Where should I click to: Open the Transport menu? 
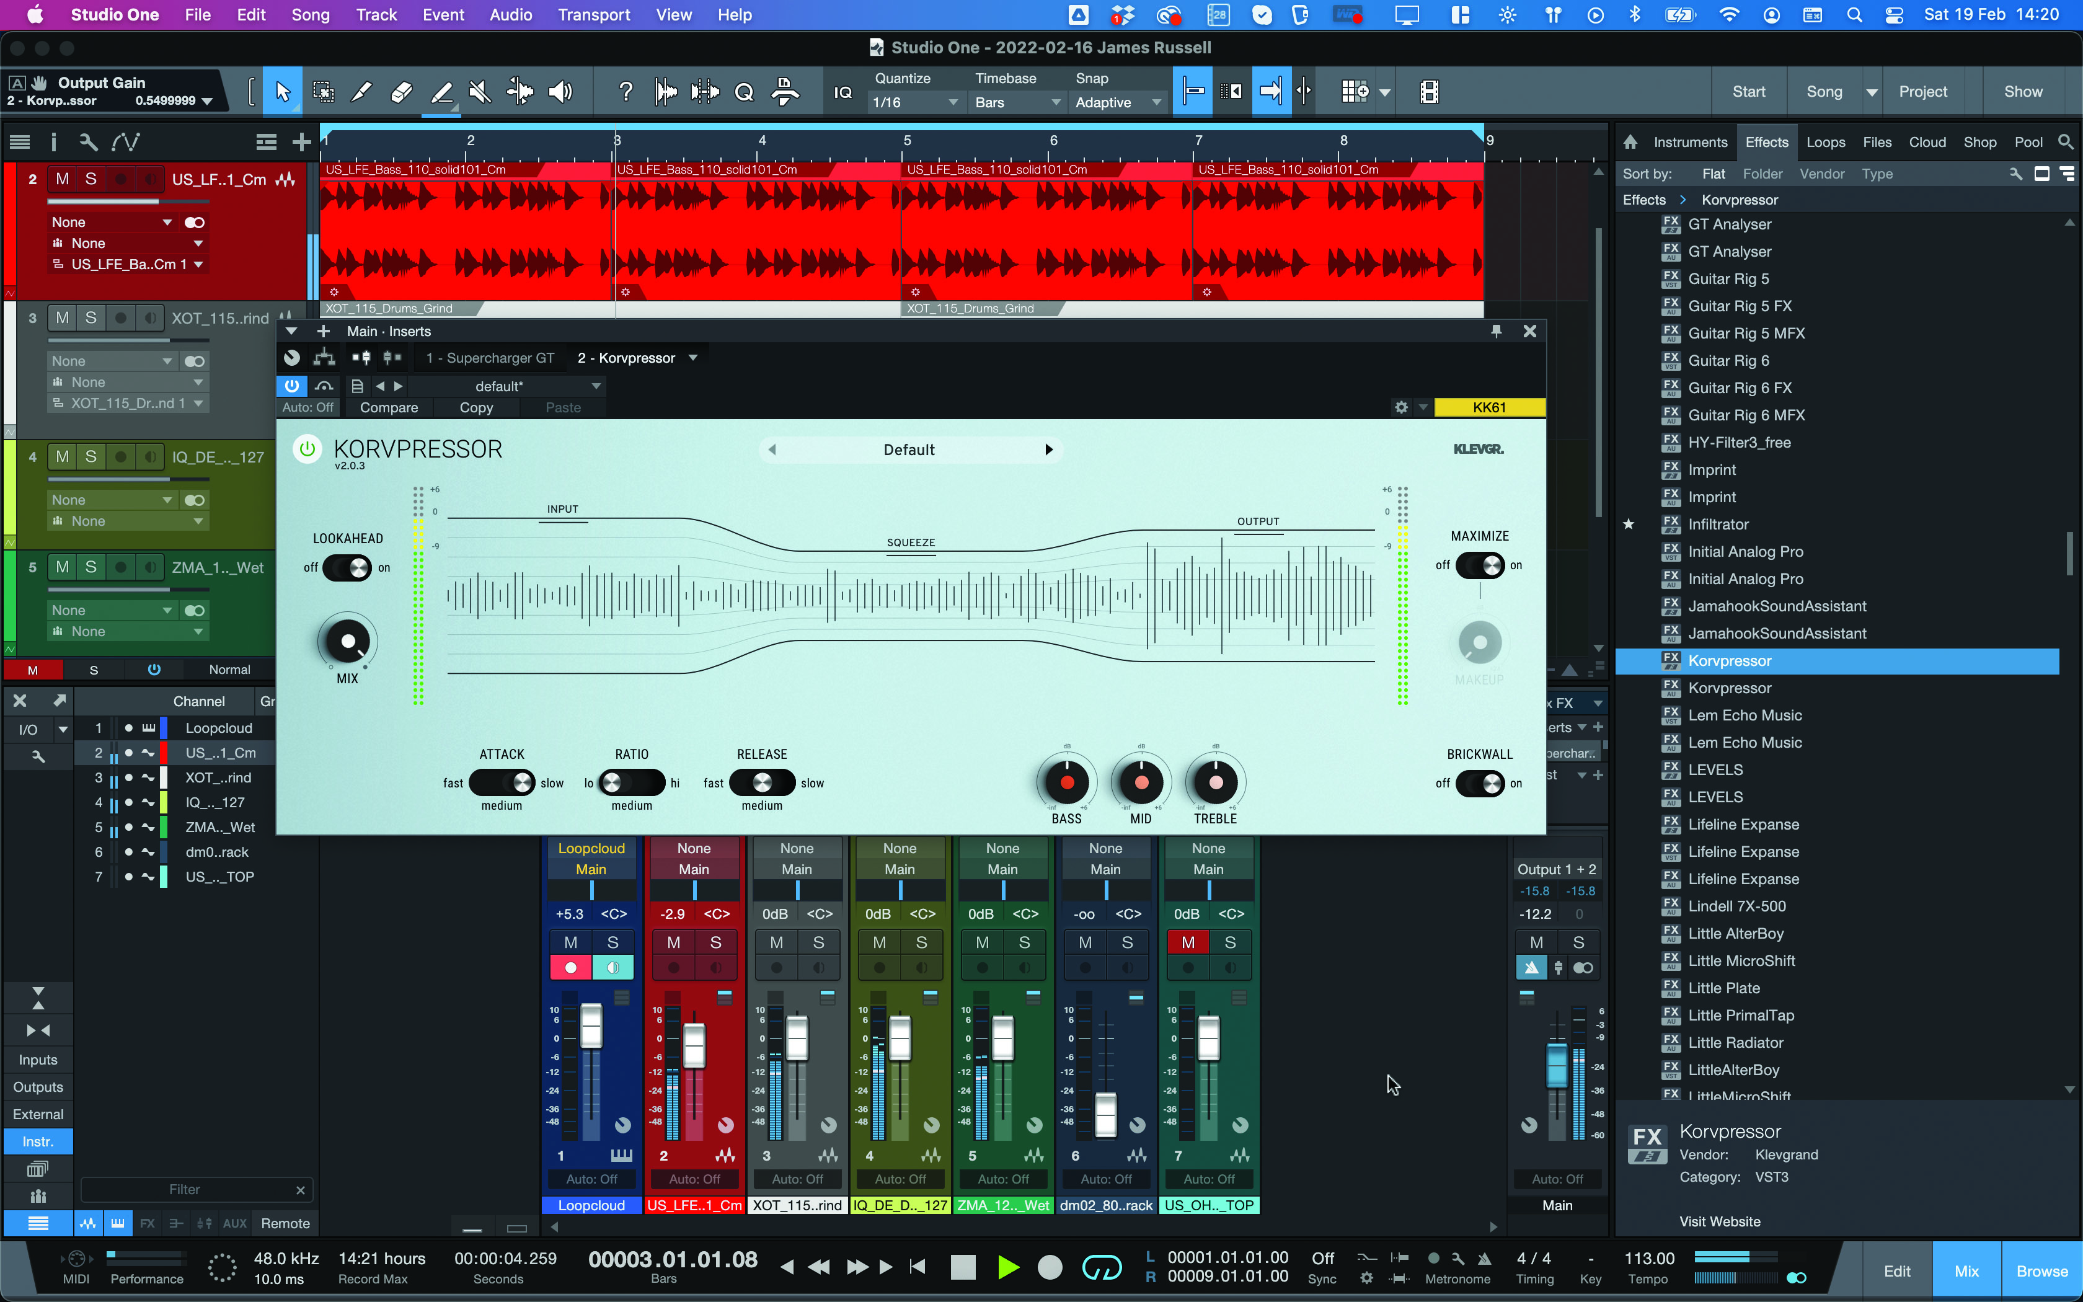[x=593, y=15]
